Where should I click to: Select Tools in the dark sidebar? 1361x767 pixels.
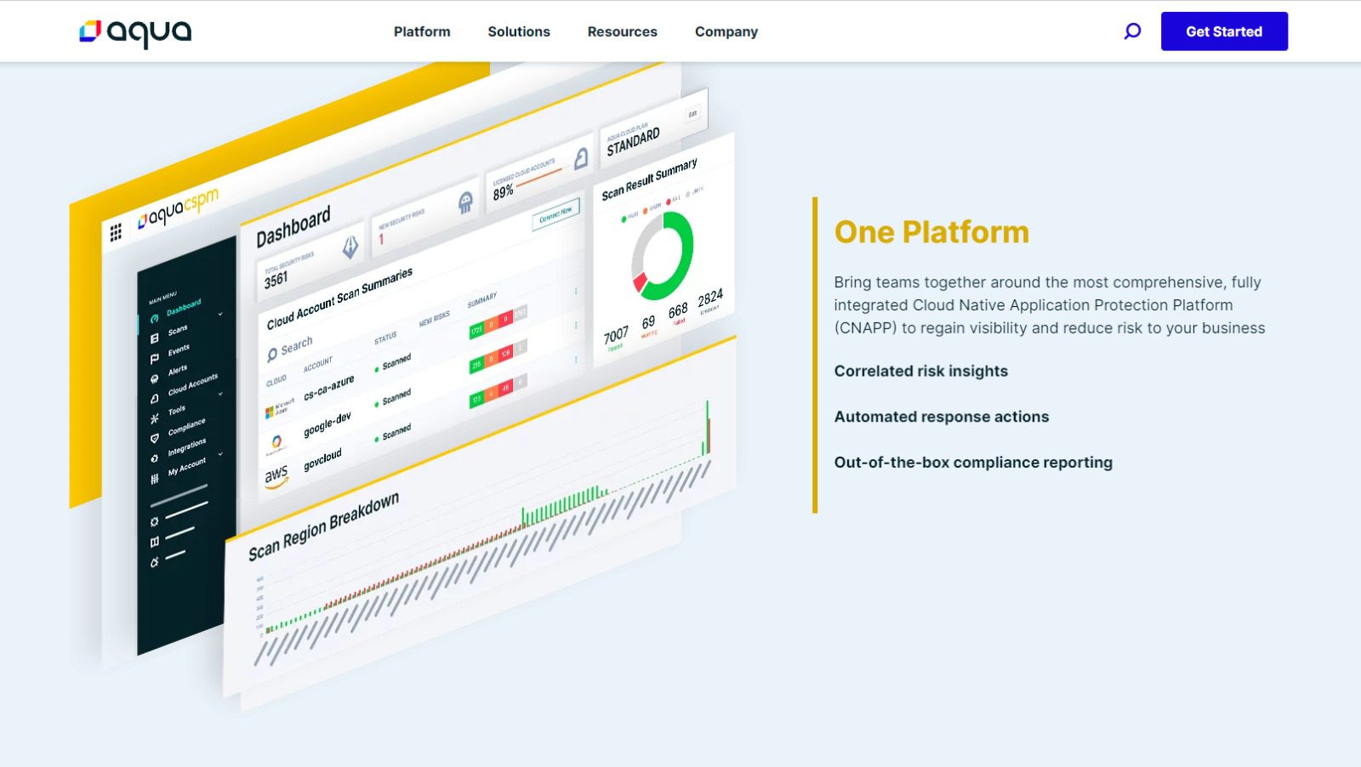(x=176, y=411)
